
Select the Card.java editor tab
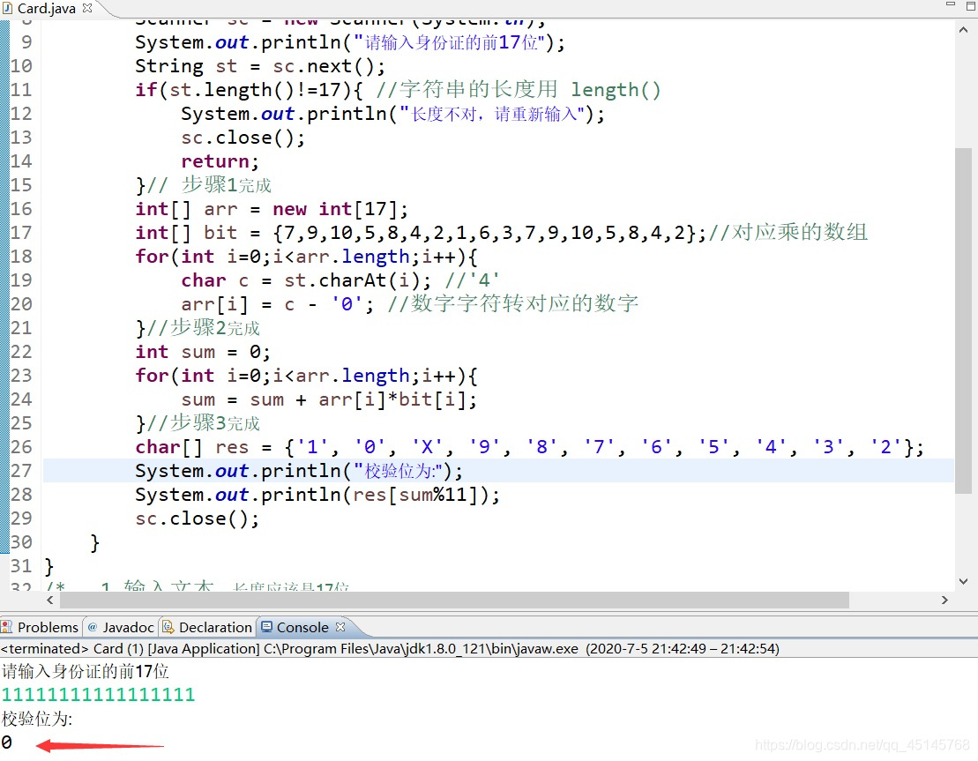[x=46, y=8]
